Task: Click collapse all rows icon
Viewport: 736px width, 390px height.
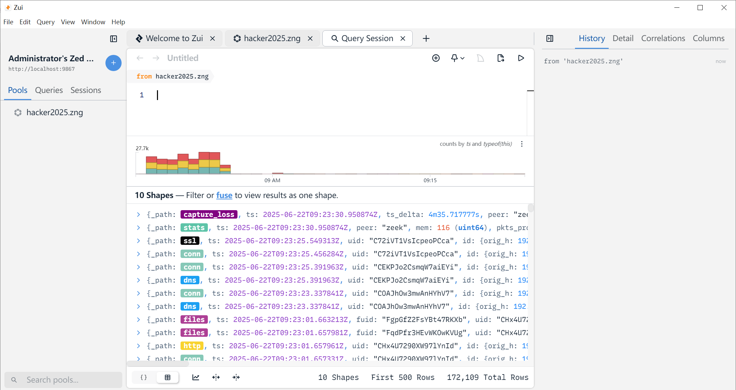Action: [x=236, y=377]
